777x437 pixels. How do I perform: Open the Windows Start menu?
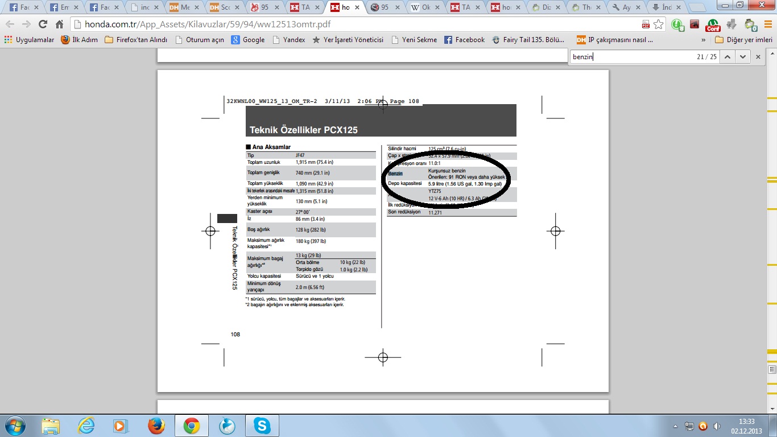(x=15, y=426)
